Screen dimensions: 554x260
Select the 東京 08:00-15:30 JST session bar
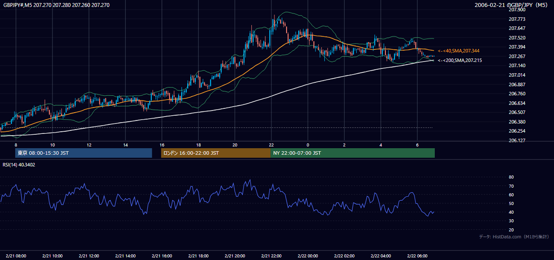coord(83,153)
